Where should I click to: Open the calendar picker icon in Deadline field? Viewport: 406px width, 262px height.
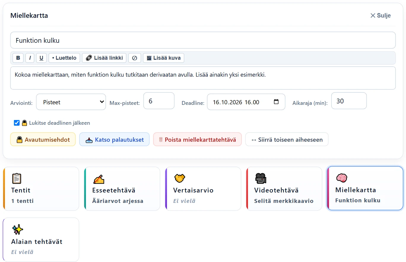tap(276, 102)
